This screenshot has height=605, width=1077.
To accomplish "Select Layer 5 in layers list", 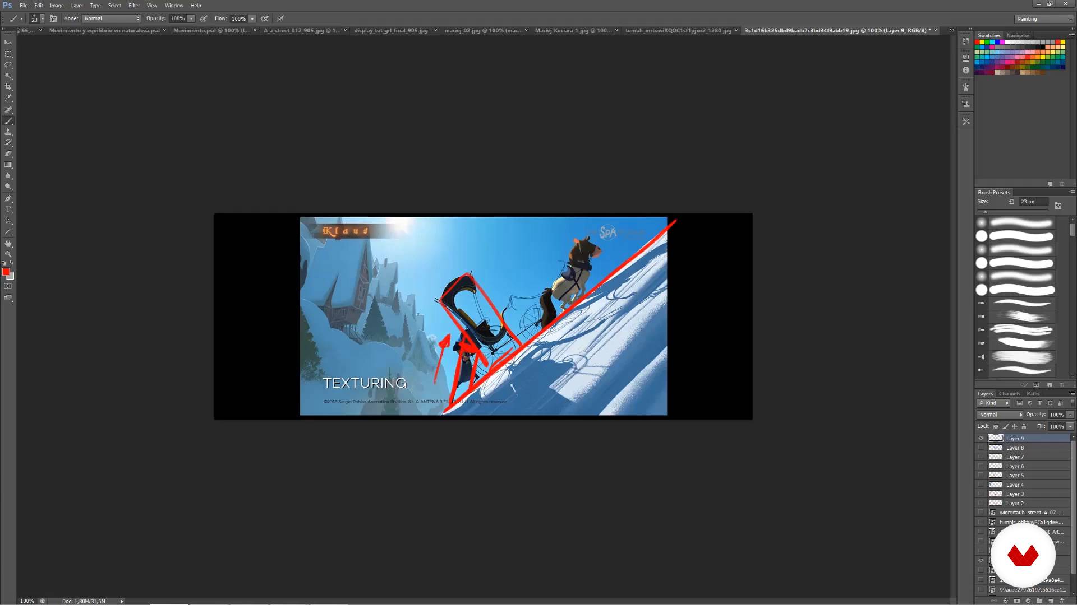I will [1023, 475].
